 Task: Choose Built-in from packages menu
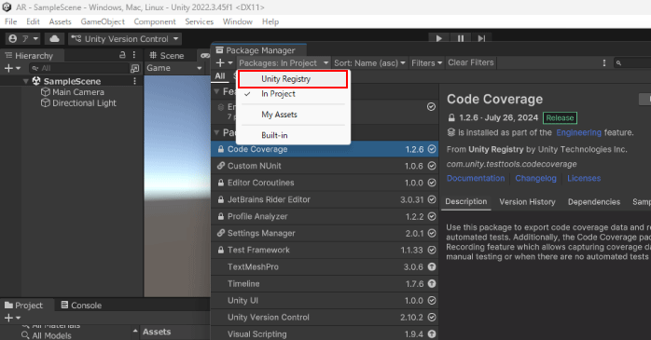click(293, 135)
